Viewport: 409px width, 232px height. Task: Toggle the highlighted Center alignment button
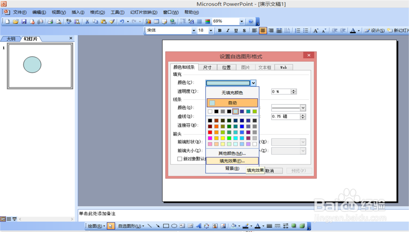tap(263, 31)
